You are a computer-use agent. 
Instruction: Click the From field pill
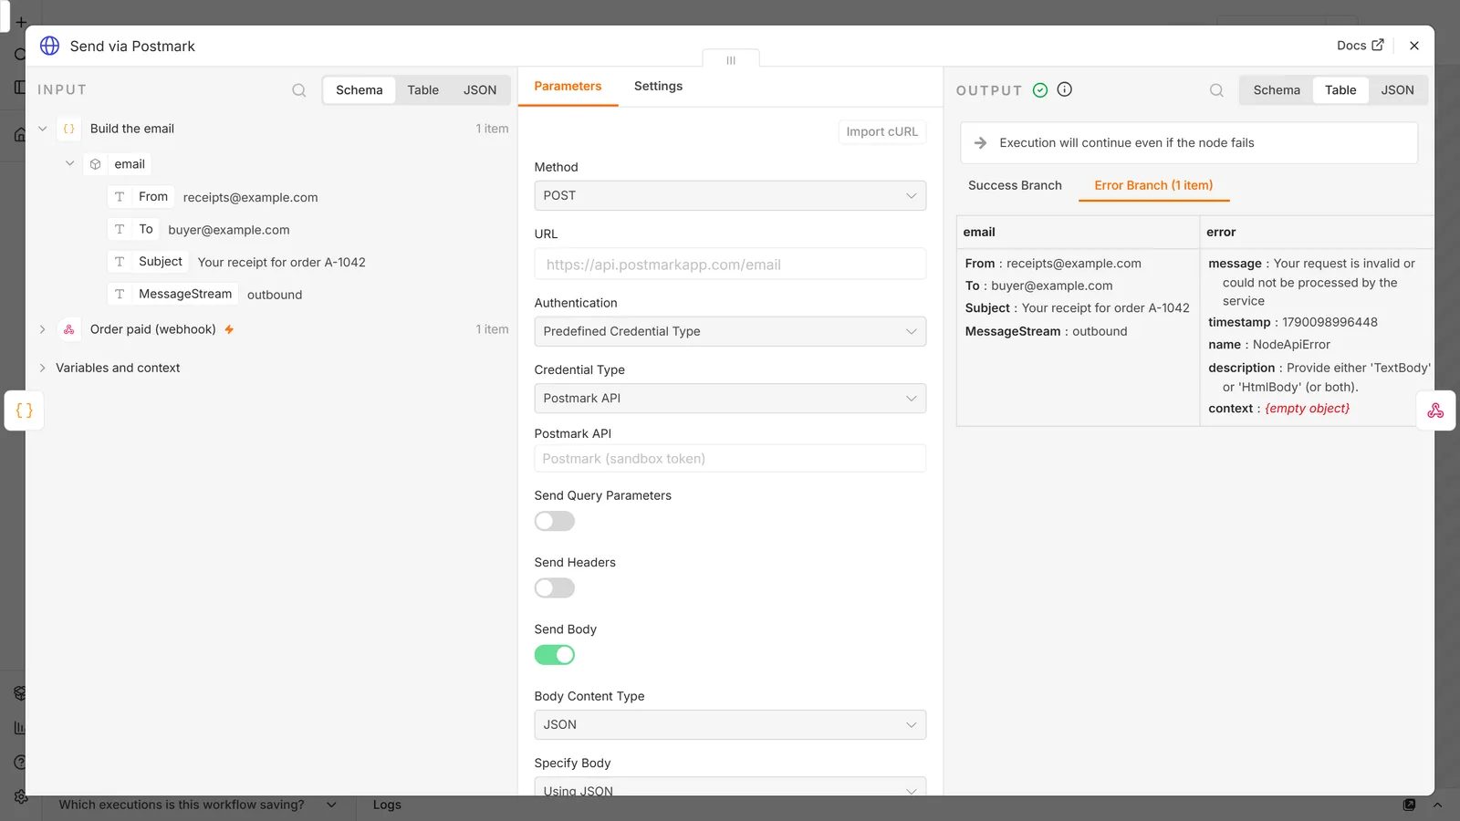click(142, 197)
